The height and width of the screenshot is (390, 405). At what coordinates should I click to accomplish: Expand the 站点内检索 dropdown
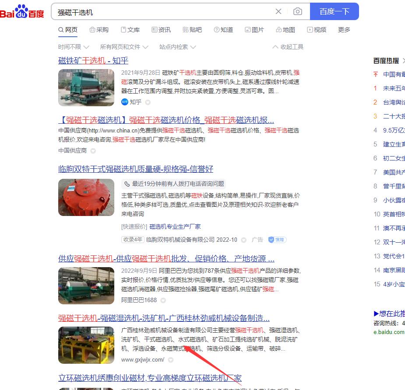178,47
